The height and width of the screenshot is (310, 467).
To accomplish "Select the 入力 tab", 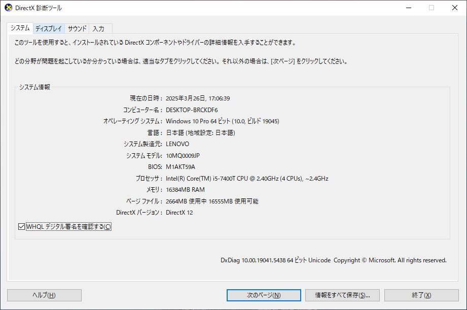I will [x=99, y=28].
